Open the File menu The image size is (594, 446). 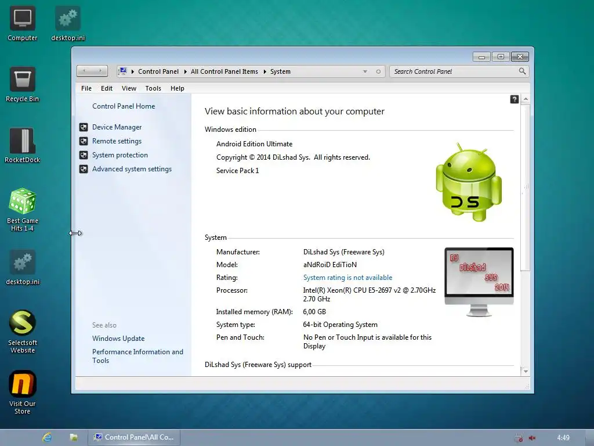coord(86,88)
